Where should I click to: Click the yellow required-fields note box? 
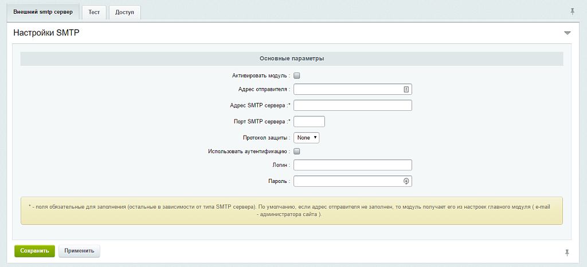point(292,210)
